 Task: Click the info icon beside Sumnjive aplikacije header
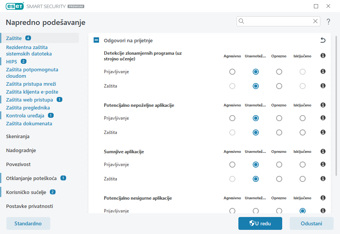click(x=323, y=151)
